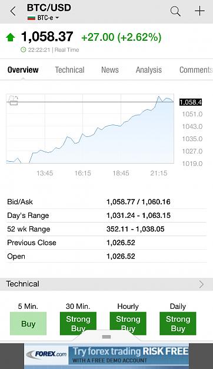Select the Analysis tab
Viewport: 213px width, 369px height.
[x=149, y=70]
